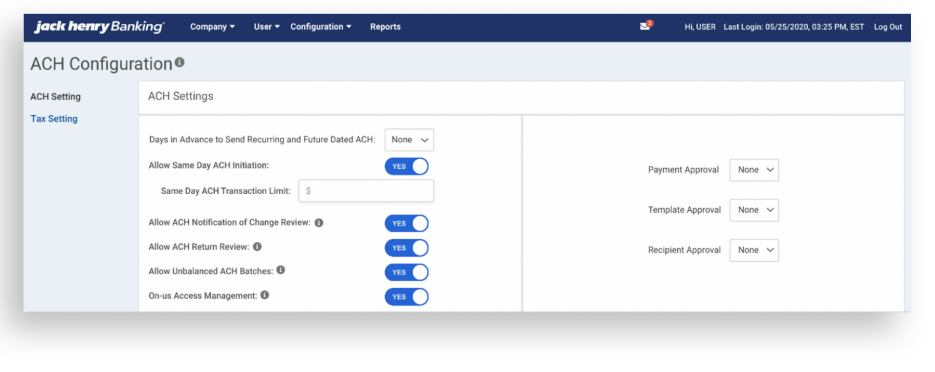Turn off Allow Unbalanced ACH Batches toggle

[406, 272]
